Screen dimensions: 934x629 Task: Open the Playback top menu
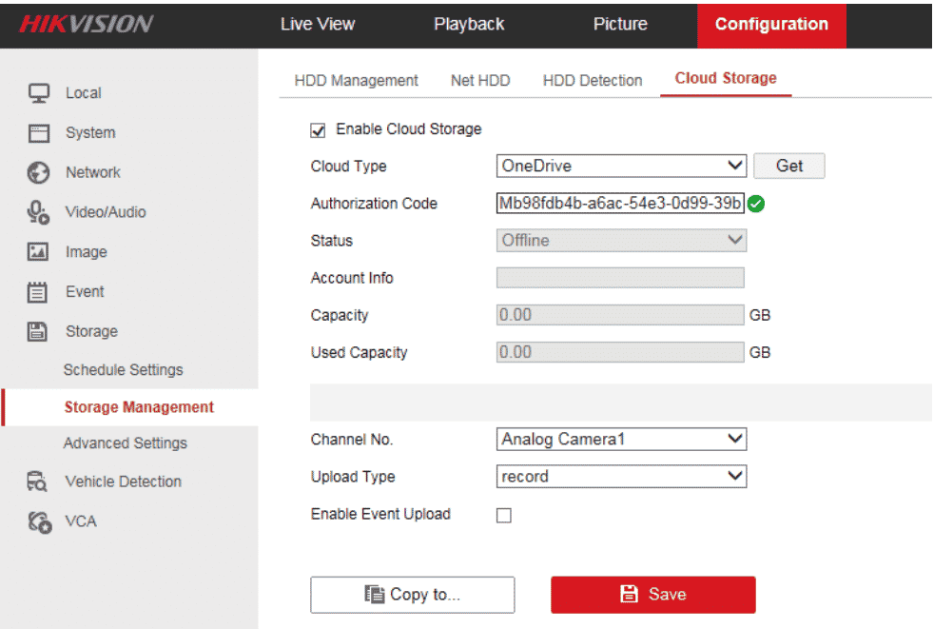click(469, 24)
